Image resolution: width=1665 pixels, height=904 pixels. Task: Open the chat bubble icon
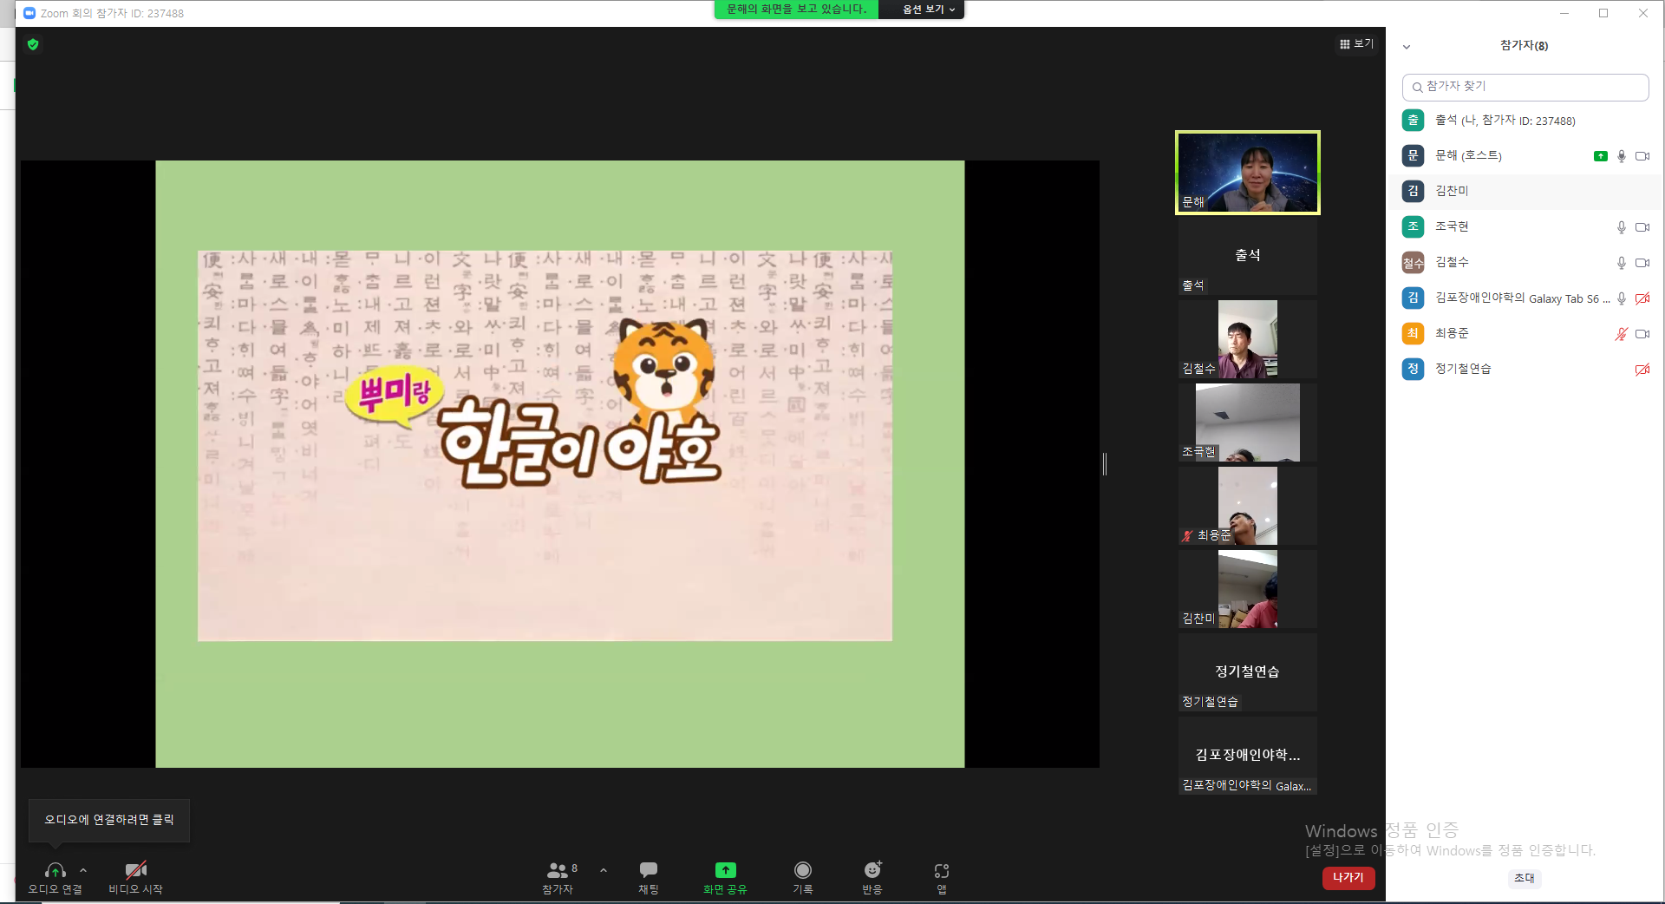(649, 869)
